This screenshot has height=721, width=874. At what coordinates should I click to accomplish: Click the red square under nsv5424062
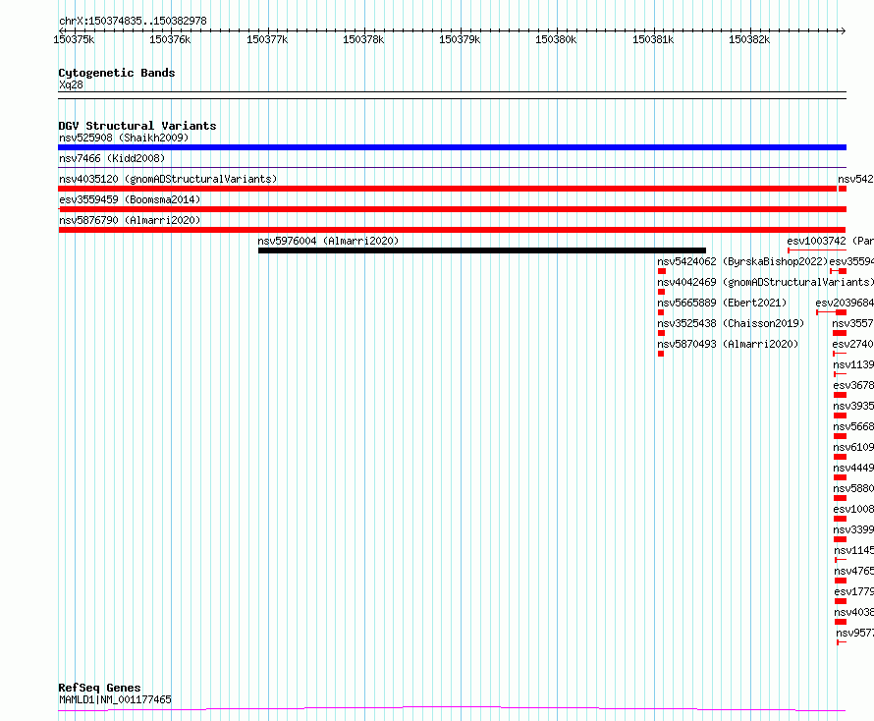click(662, 271)
